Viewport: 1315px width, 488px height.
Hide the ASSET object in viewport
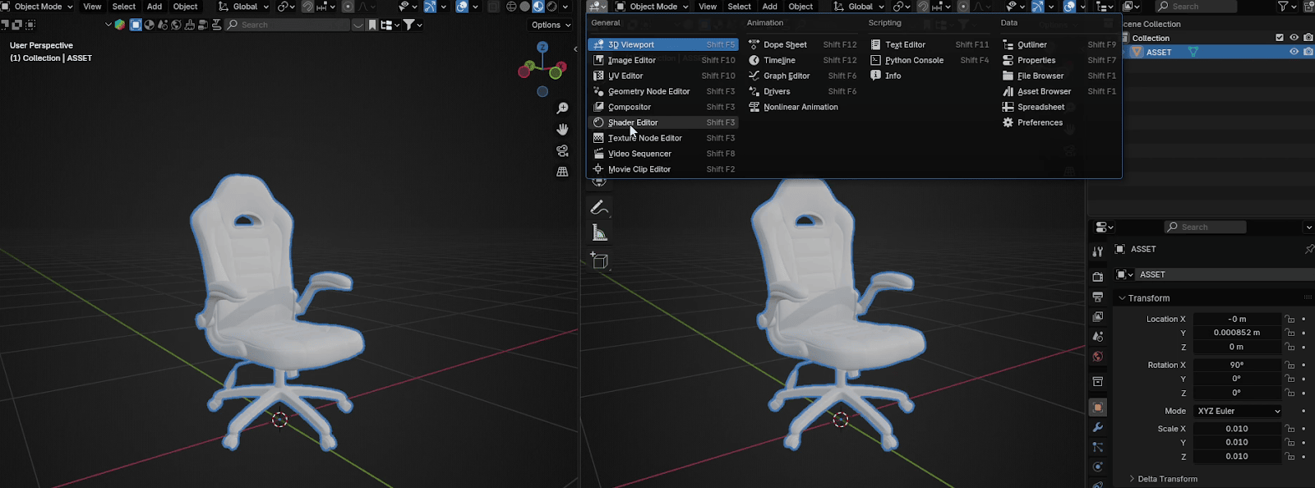[1294, 52]
